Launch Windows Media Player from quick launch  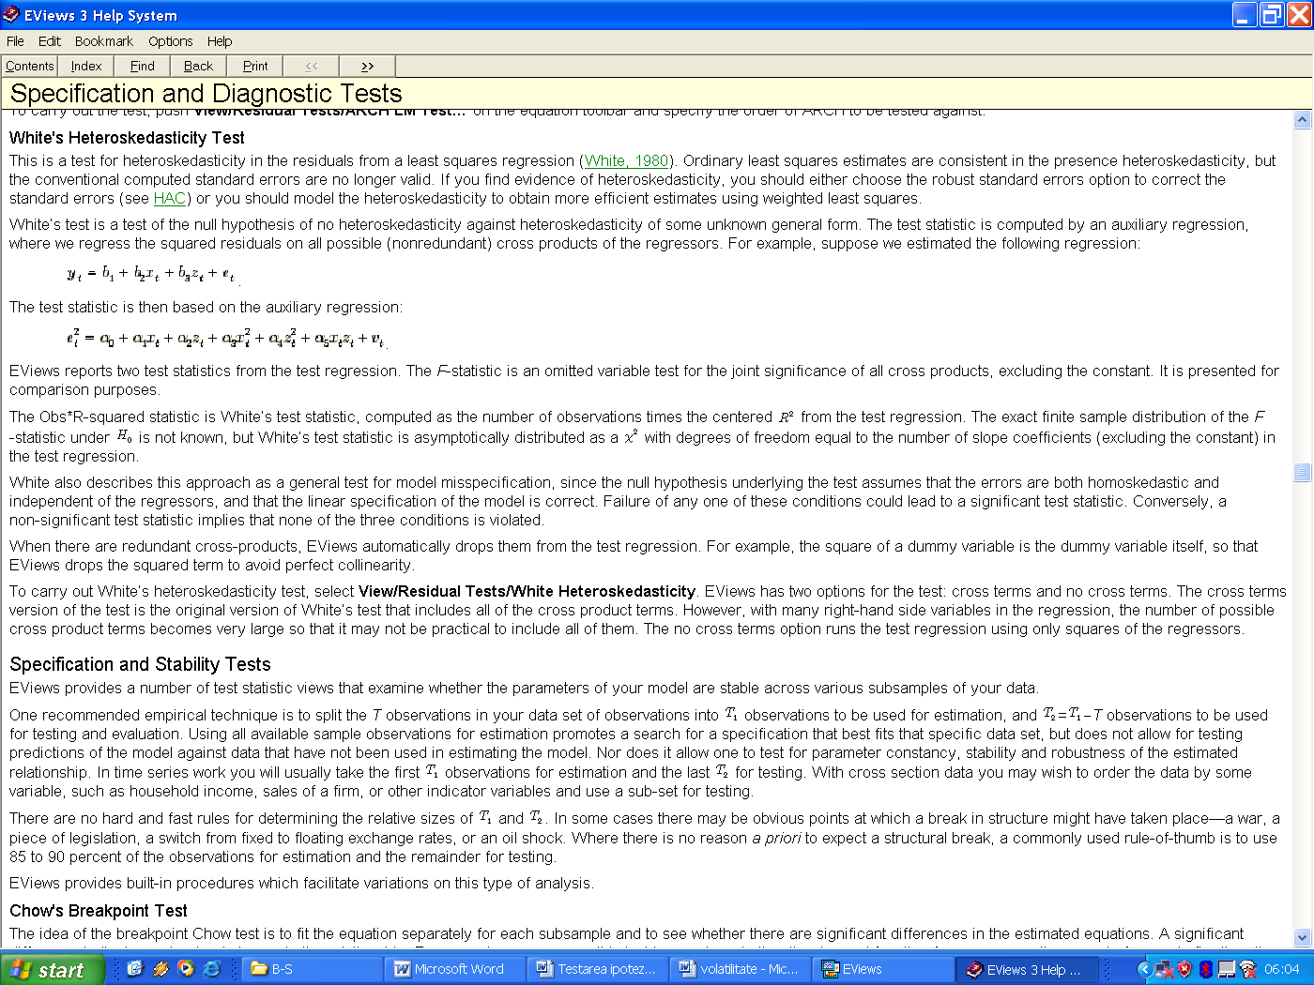coord(186,969)
